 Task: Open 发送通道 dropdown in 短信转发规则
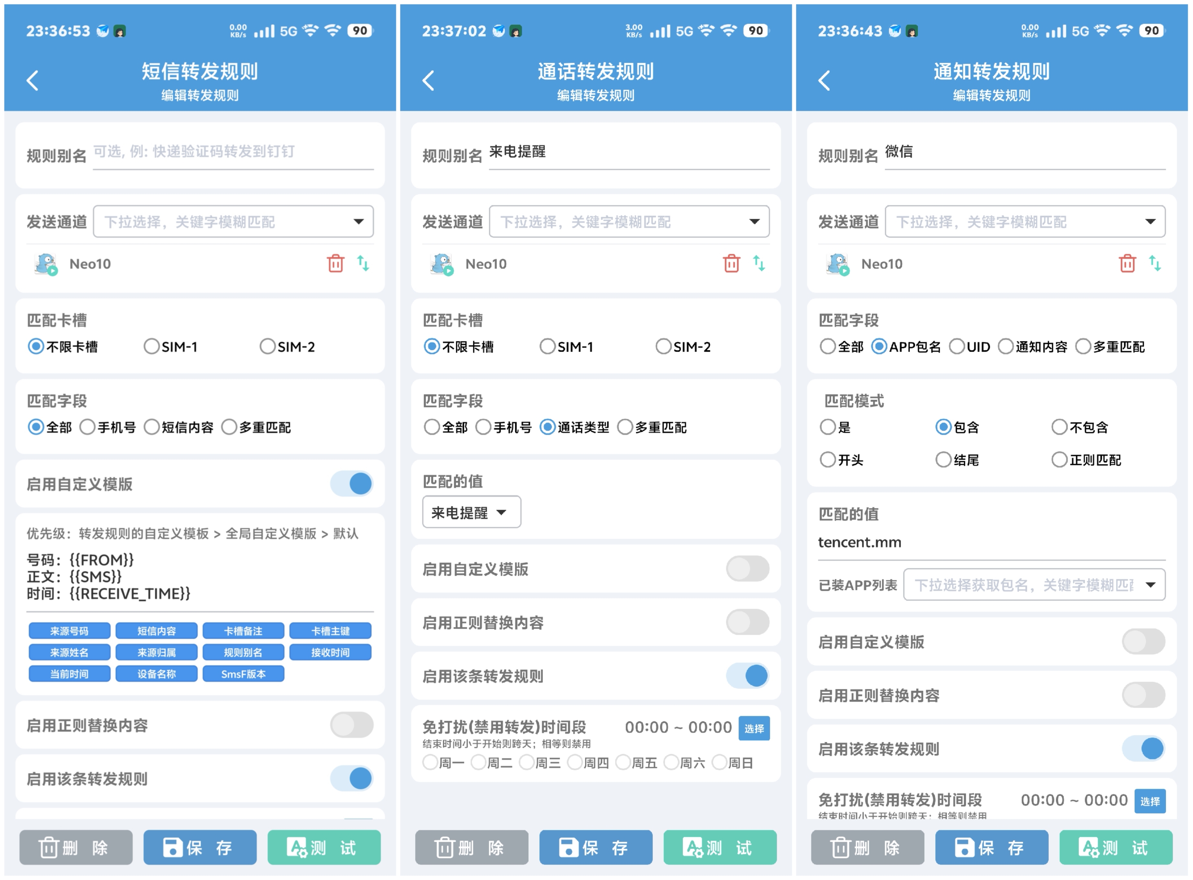click(233, 222)
